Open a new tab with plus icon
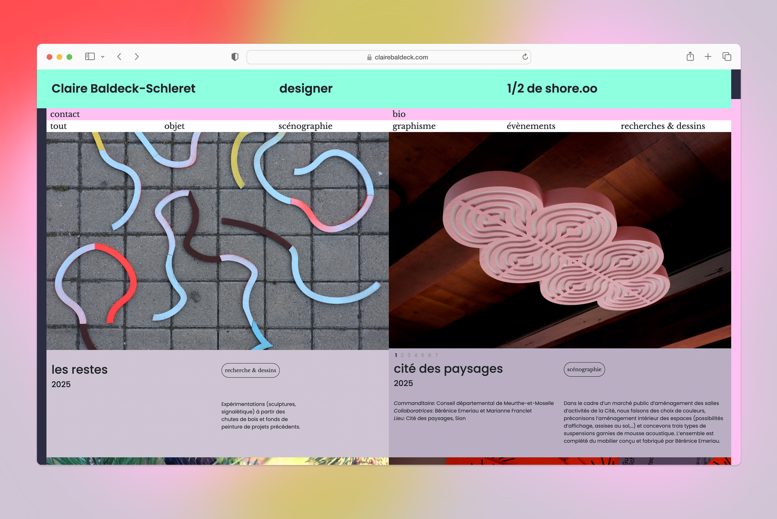 click(708, 57)
